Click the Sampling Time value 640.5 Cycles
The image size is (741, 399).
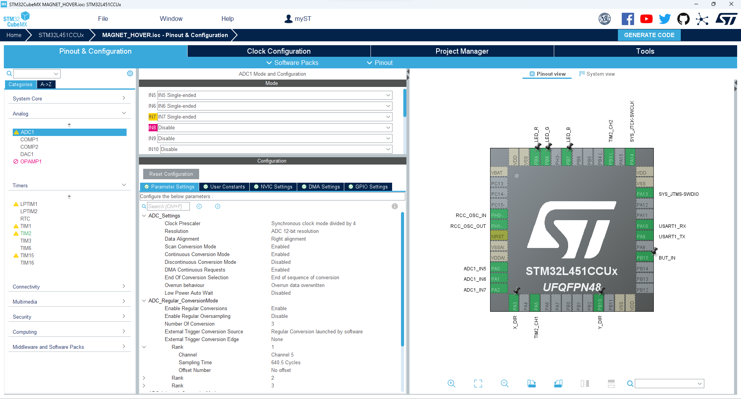point(286,362)
